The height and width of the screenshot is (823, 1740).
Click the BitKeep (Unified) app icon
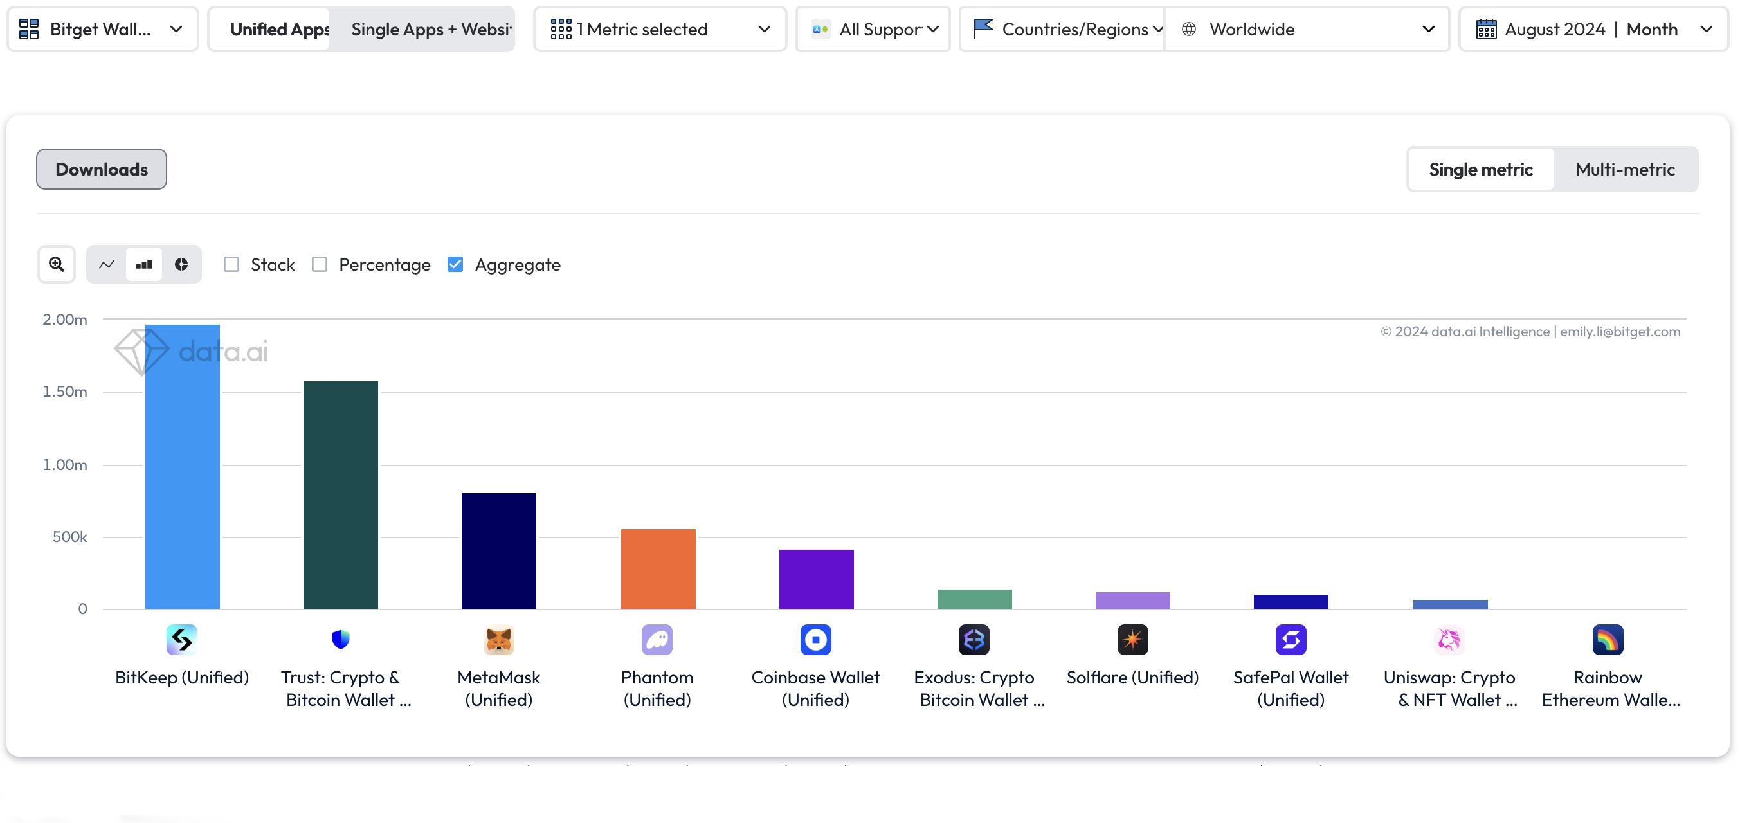pos(181,639)
